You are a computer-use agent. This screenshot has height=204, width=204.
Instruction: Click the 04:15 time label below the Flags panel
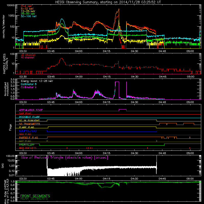(x=107, y=153)
